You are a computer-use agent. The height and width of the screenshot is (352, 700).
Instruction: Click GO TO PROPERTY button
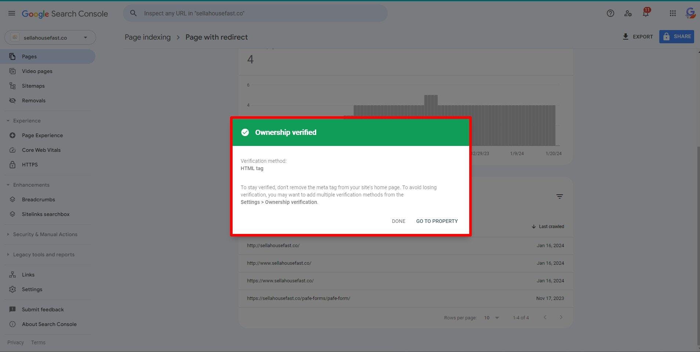click(x=437, y=221)
